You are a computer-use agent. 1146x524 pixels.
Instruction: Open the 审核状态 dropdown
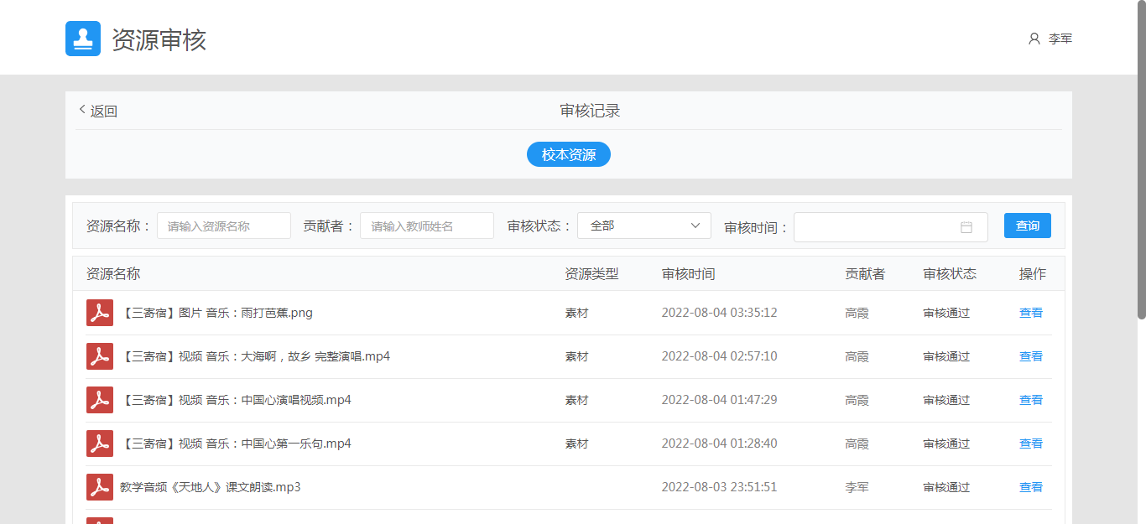pos(643,226)
